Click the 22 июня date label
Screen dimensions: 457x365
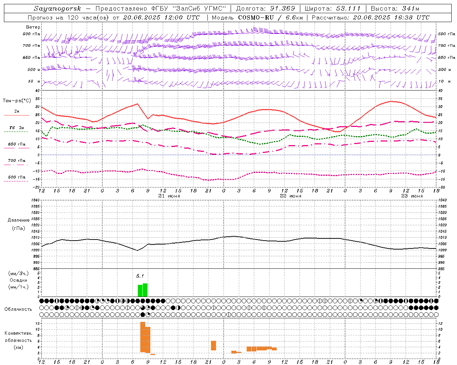click(x=290, y=196)
